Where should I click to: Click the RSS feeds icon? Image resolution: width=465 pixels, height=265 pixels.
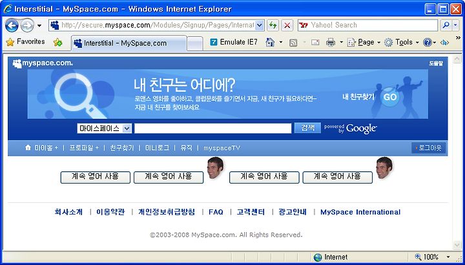point(293,43)
